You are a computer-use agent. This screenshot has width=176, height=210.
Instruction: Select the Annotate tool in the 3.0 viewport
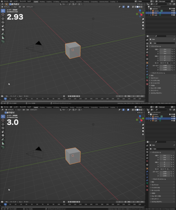coord(3,140)
